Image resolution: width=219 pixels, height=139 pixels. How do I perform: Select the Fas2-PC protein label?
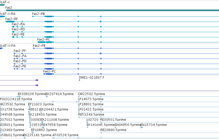49,71
